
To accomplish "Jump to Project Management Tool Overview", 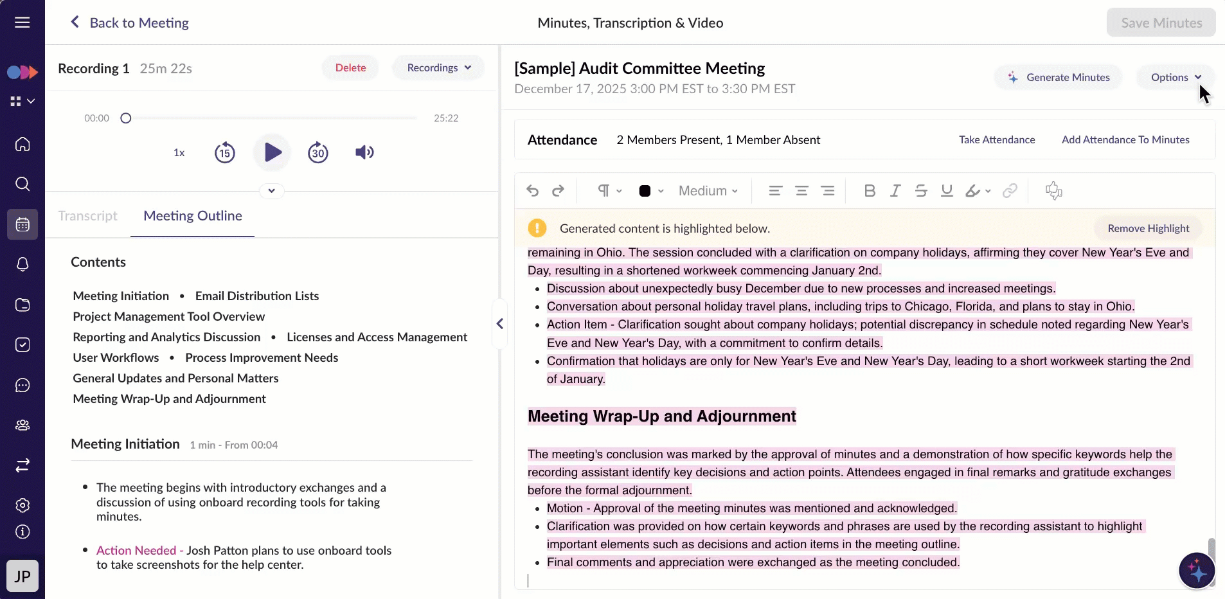I will tap(169, 317).
